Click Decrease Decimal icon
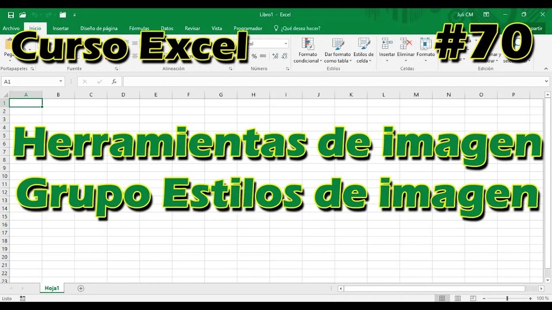This screenshot has width=552, height=310. tap(285, 56)
